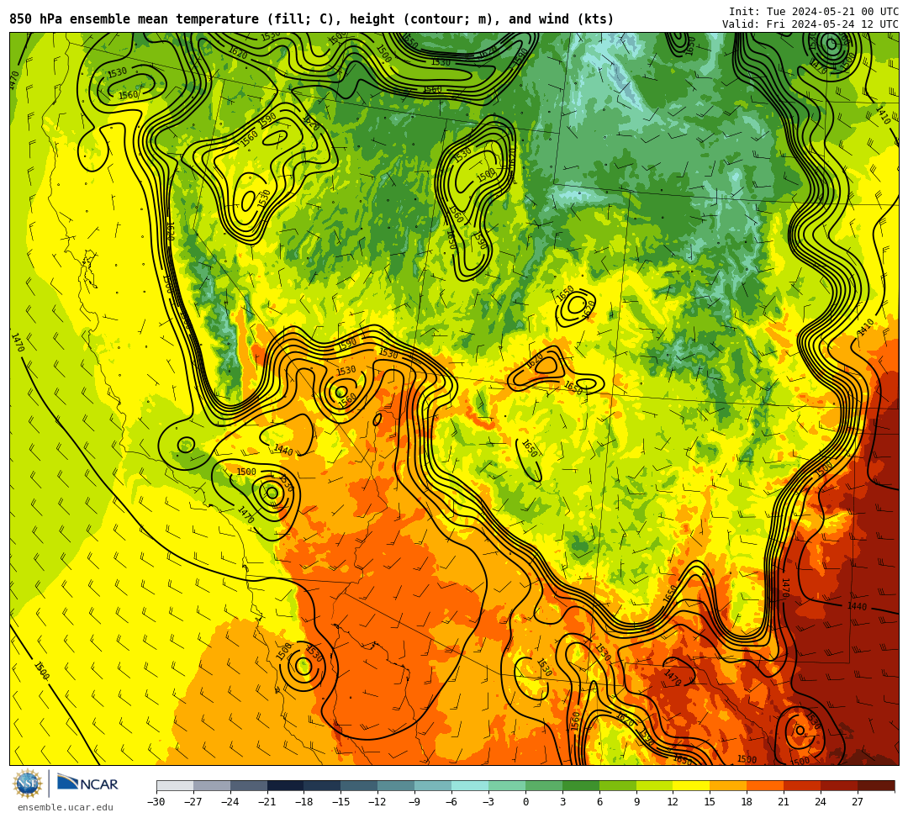Screen dimensions: 908x818
Task: Click the '1440' contour label near map center-left
Action: (284, 450)
